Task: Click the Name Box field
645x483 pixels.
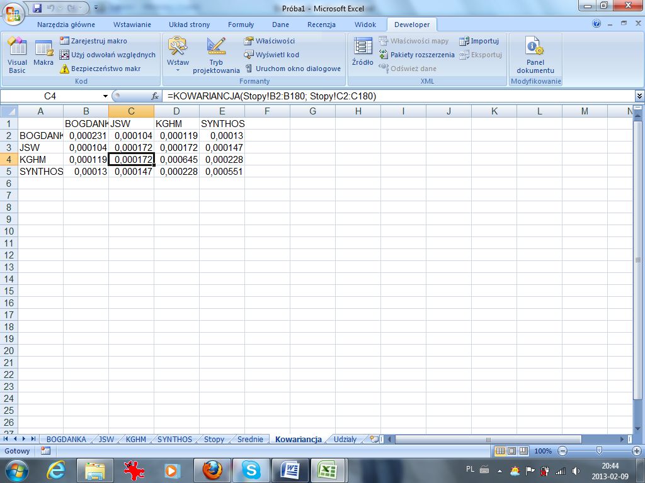Action: click(x=51, y=96)
